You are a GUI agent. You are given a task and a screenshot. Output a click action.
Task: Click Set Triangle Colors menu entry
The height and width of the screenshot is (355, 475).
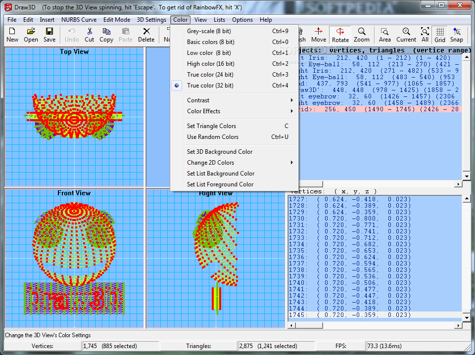coord(235,126)
